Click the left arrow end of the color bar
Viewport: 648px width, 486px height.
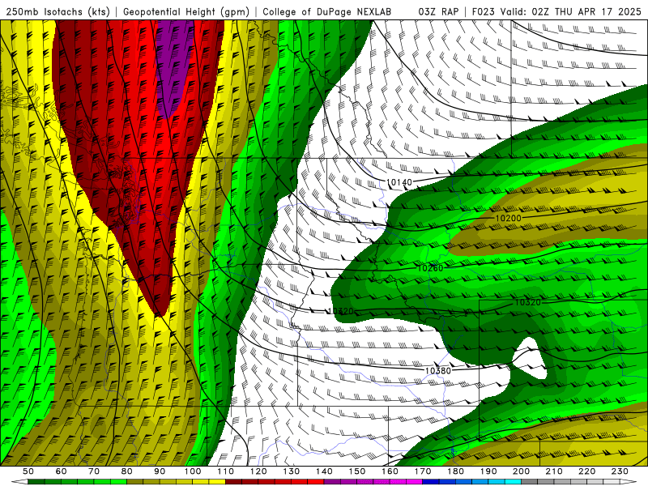pos(19,481)
